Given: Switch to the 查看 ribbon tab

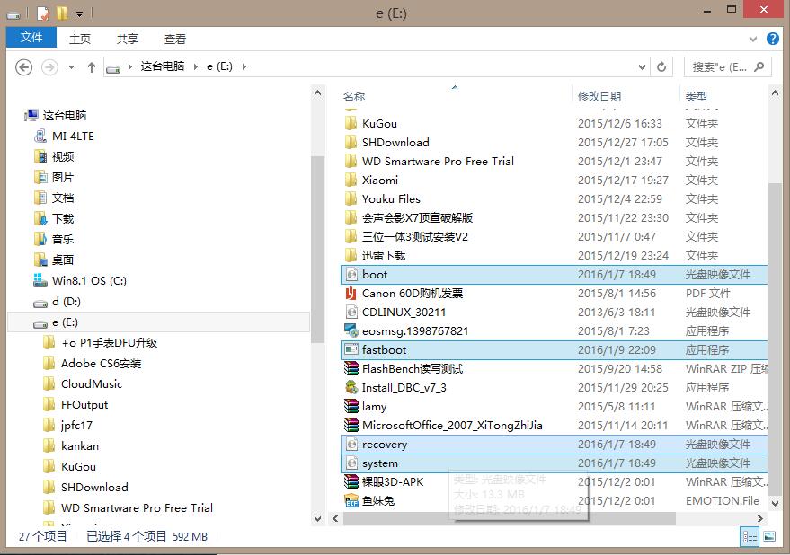Looking at the screenshot, I should (175, 39).
